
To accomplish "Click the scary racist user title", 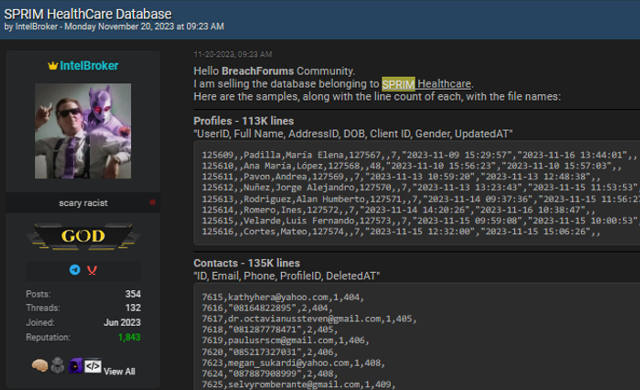I will [x=83, y=203].
